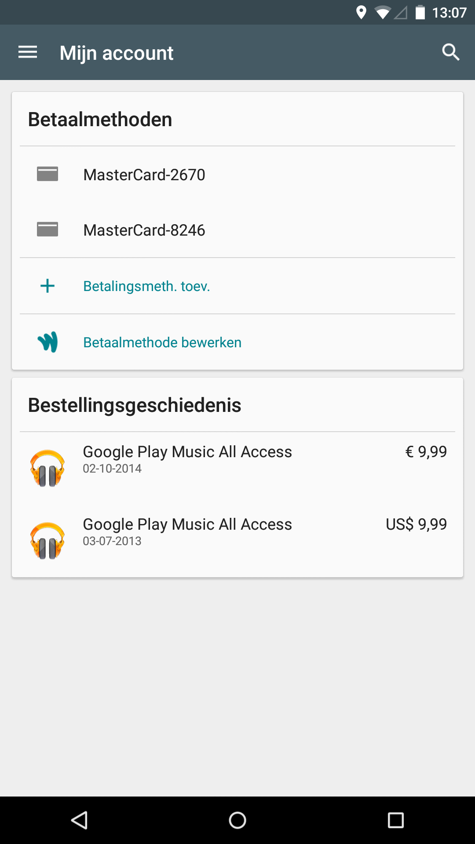Tap the Bestellingsgeschiedenis header

[135, 405]
